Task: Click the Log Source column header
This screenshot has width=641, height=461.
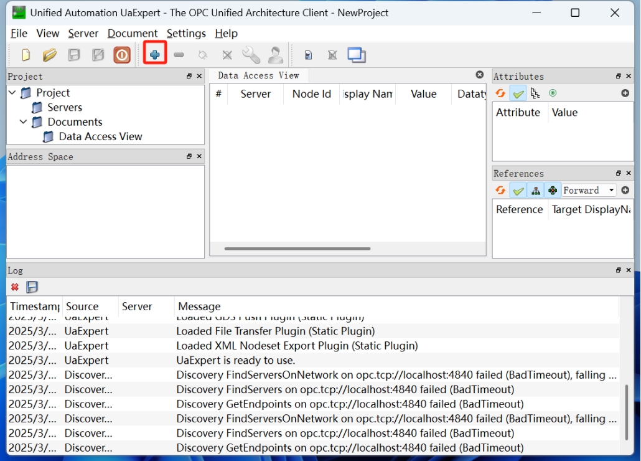Action: 90,307
